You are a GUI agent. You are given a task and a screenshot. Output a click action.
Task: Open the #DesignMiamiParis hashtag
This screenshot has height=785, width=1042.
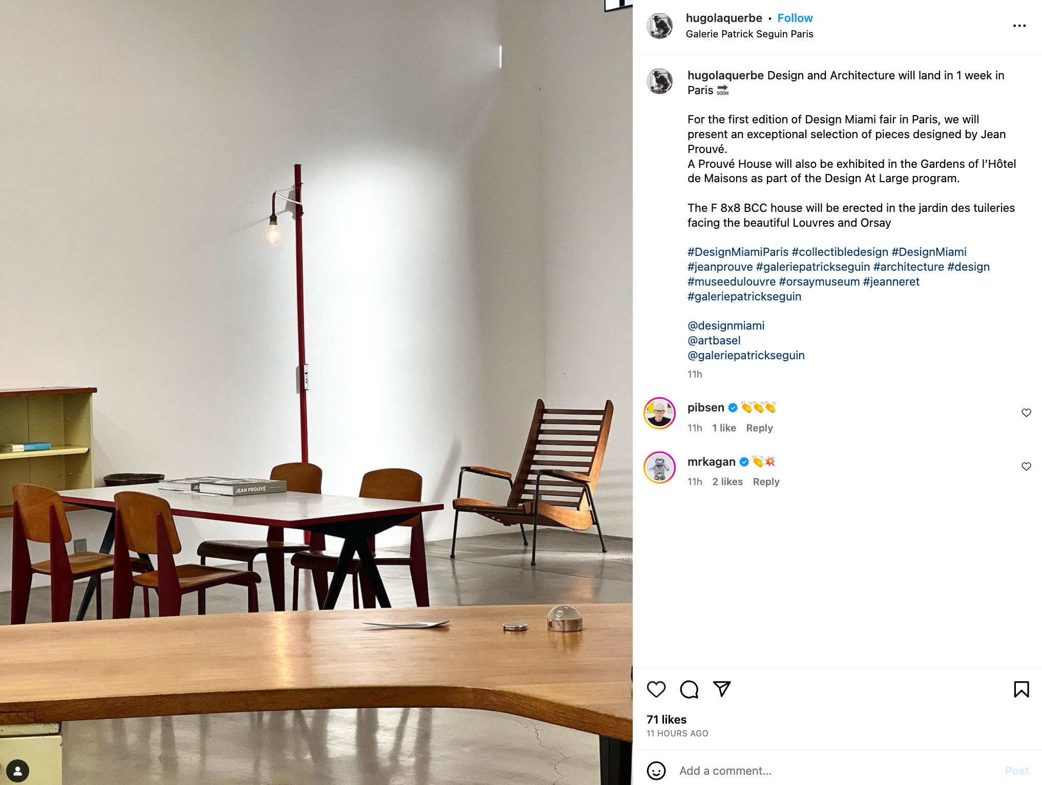coord(738,252)
